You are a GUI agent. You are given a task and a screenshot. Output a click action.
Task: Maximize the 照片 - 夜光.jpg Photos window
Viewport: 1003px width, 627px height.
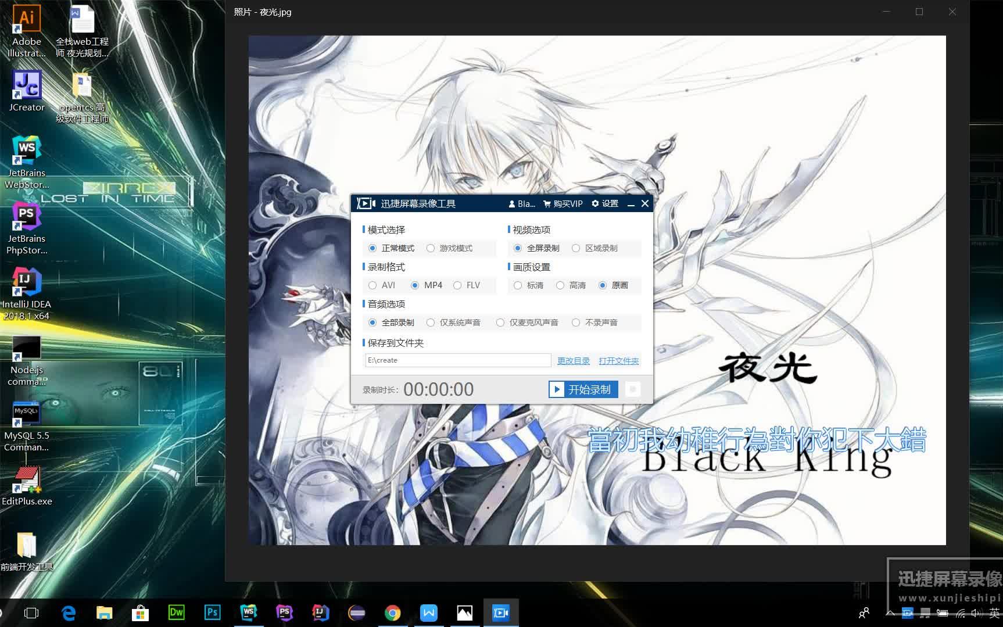click(x=919, y=12)
